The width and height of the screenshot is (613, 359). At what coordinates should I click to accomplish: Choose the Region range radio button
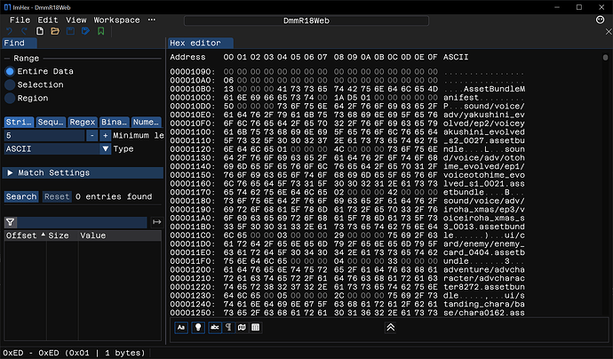coord(11,99)
